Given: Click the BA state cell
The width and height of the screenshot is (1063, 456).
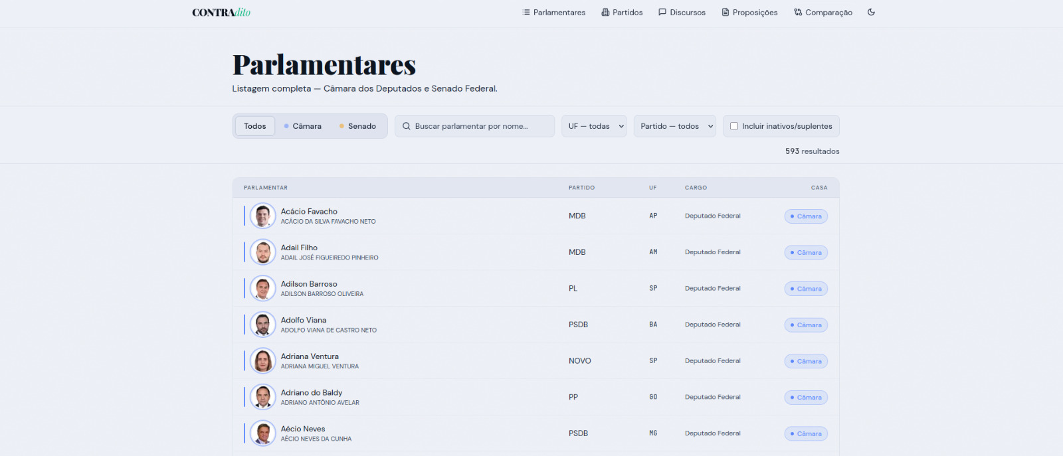Looking at the screenshot, I should pos(653,325).
